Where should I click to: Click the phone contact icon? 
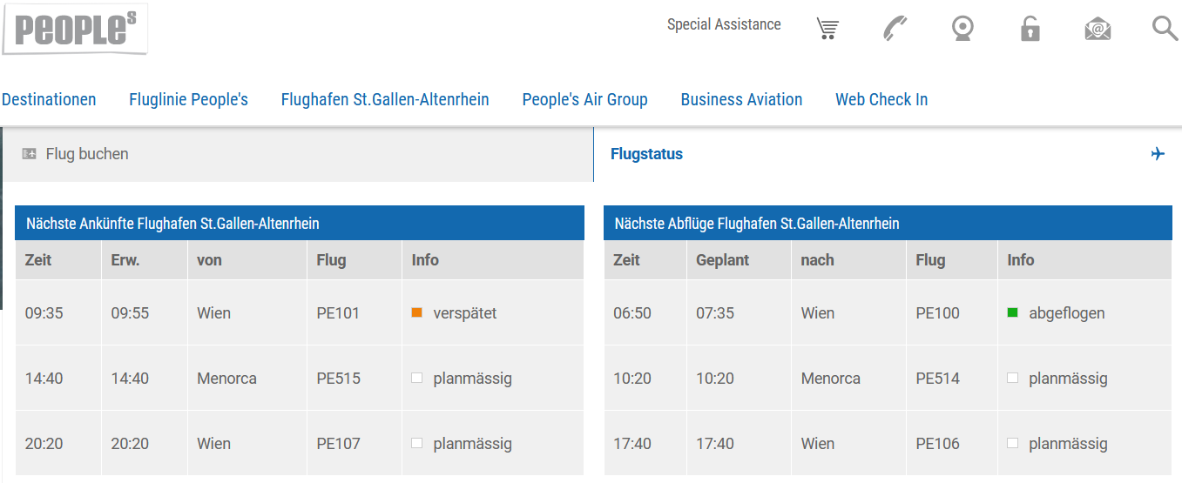click(x=895, y=29)
